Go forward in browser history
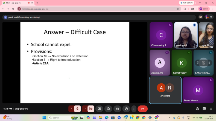The image size is (216, 121). pyautogui.click(x=8, y=9)
